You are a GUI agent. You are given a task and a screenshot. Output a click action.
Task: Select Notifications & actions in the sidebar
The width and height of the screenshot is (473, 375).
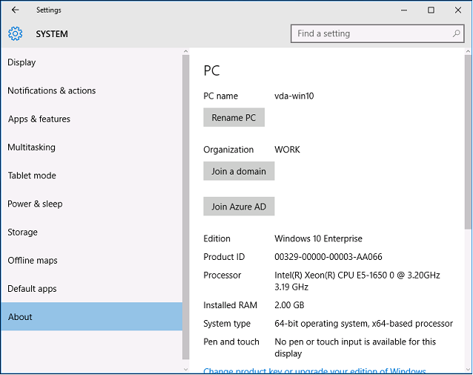[51, 91]
